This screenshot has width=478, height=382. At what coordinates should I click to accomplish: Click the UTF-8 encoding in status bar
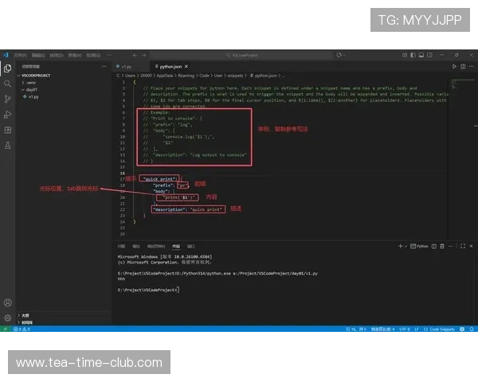(x=405, y=328)
